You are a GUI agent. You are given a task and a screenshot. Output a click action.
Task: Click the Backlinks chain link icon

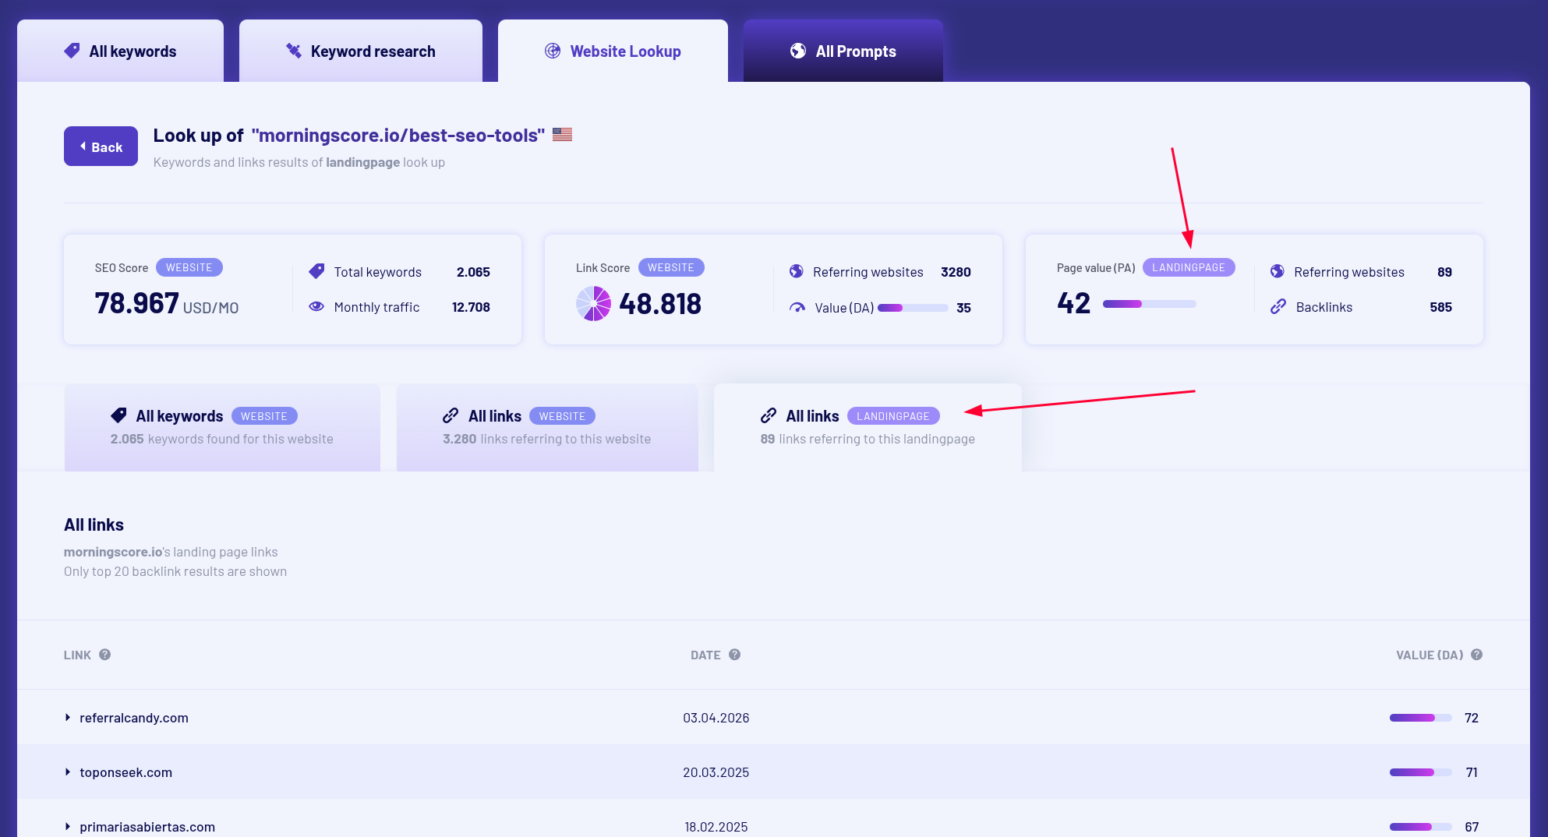(x=1278, y=306)
